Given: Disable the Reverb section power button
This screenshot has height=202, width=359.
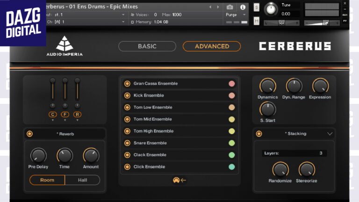Looking at the screenshot, I should pos(29,134).
